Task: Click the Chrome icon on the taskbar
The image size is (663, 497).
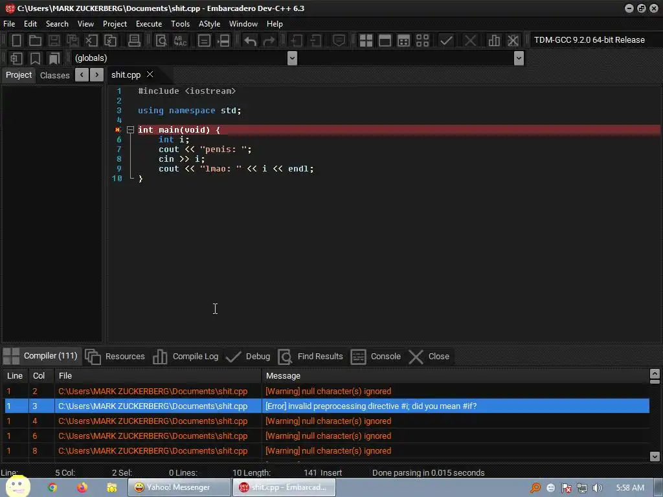Action: point(52,487)
